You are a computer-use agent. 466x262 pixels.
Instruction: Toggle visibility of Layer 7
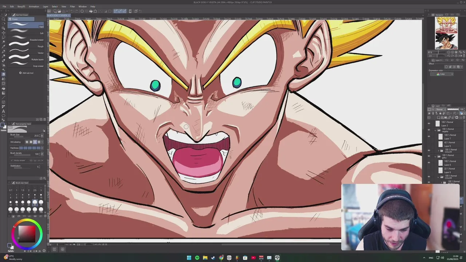click(x=429, y=136)
